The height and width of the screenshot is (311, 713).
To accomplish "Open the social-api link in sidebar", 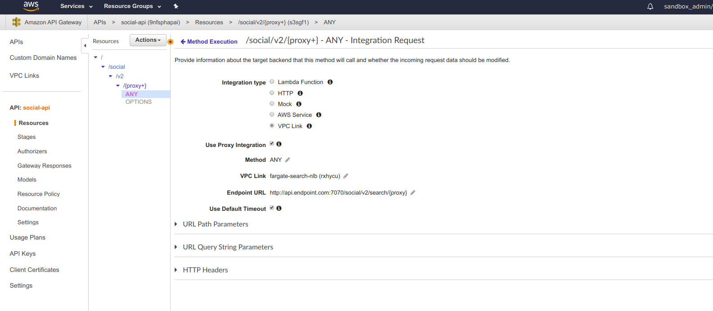I will (x=36, y=108).
